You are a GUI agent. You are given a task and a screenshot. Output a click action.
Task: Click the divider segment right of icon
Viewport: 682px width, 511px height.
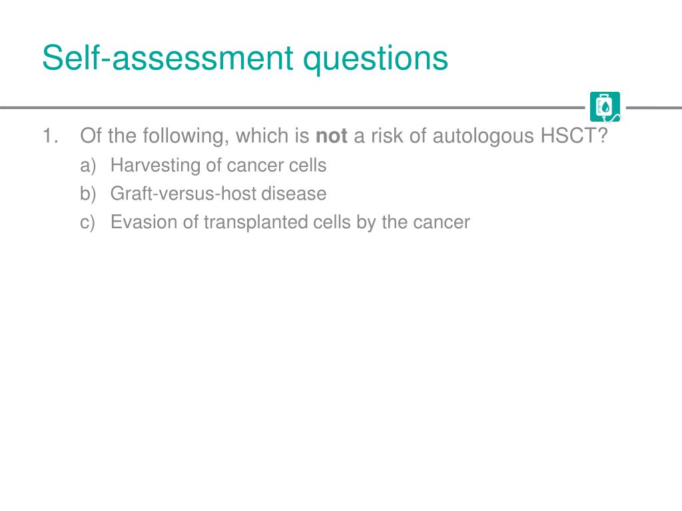pos(654,107)
